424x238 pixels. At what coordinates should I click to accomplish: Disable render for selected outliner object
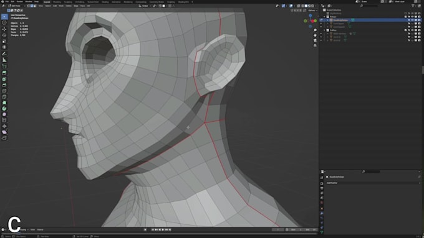click(x=419, y=21)
